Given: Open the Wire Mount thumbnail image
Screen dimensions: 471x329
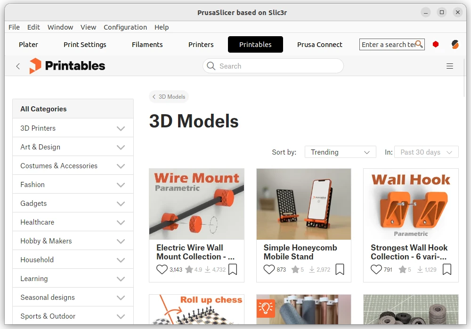Looking at the screenshot, I should click(x=197, y=204).
